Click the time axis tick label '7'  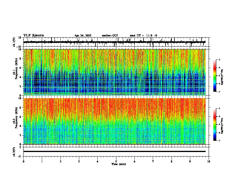153,161
